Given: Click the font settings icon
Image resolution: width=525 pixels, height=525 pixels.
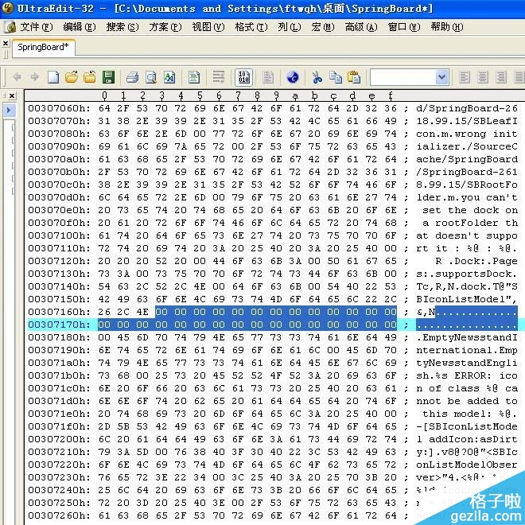Looking at the screenshot, I should (x=169, y=77).
